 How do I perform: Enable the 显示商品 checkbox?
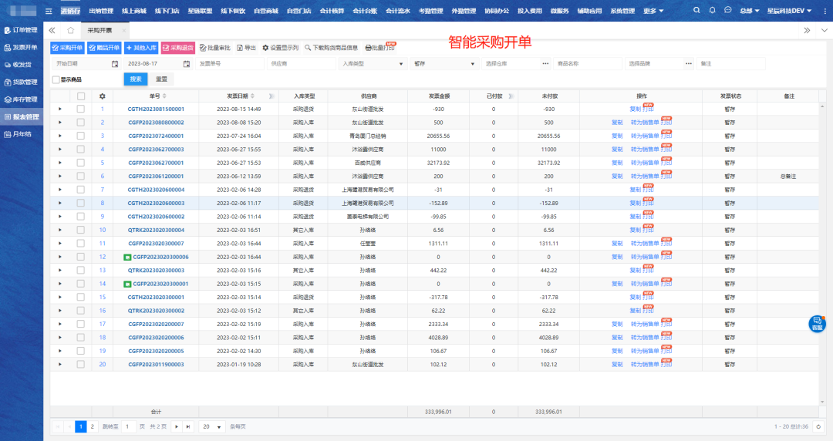click(56, 79)
